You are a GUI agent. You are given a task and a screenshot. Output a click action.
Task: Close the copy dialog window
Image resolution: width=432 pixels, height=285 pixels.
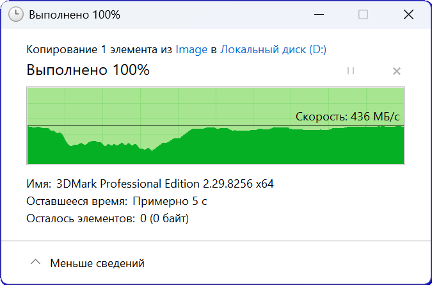point(408,14)
